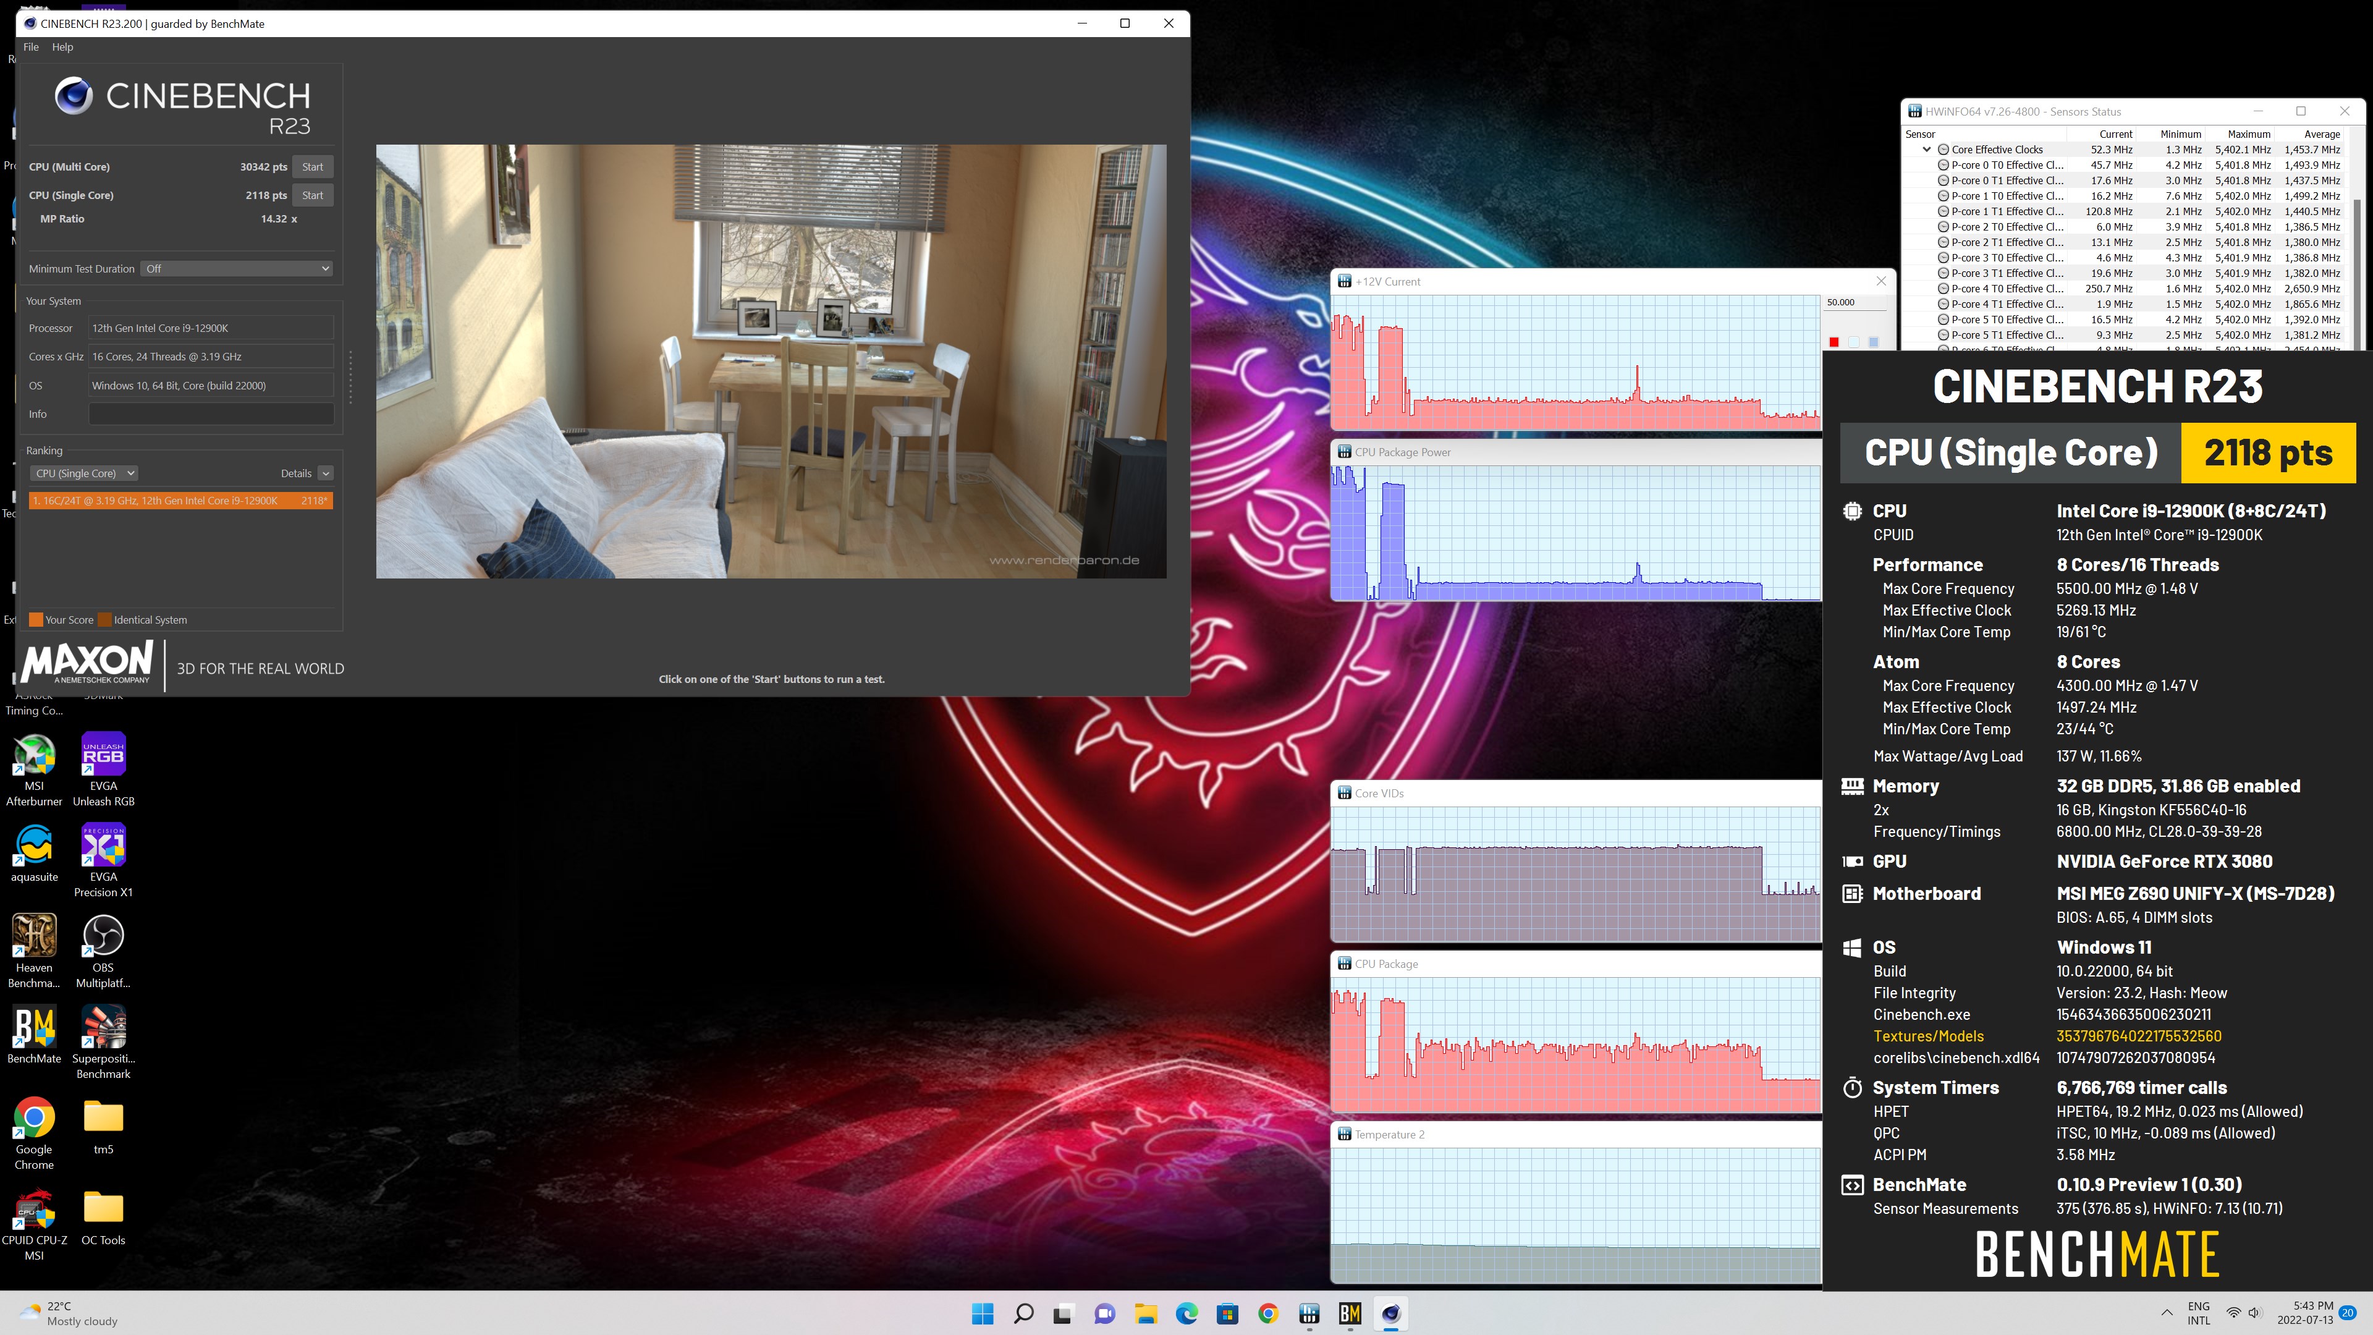Viewport: 2373px width, 1335px height.
Task: Expand the ranking Details dropdown arrow
Action: (x=325, y=473)
